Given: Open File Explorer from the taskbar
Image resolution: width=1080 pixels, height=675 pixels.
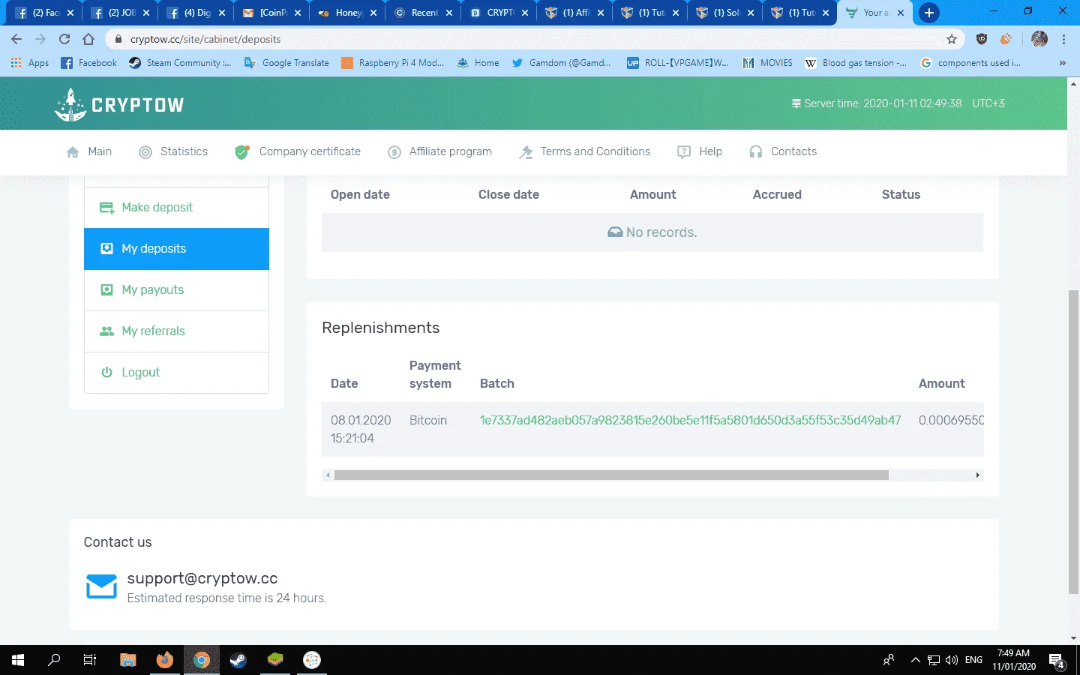Looking at the screenshot, I should [x=127, y=660].
